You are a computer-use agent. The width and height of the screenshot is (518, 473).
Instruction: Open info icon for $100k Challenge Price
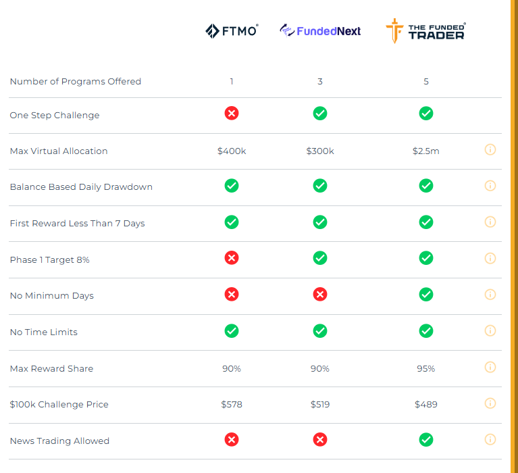[x=490, y=403]
